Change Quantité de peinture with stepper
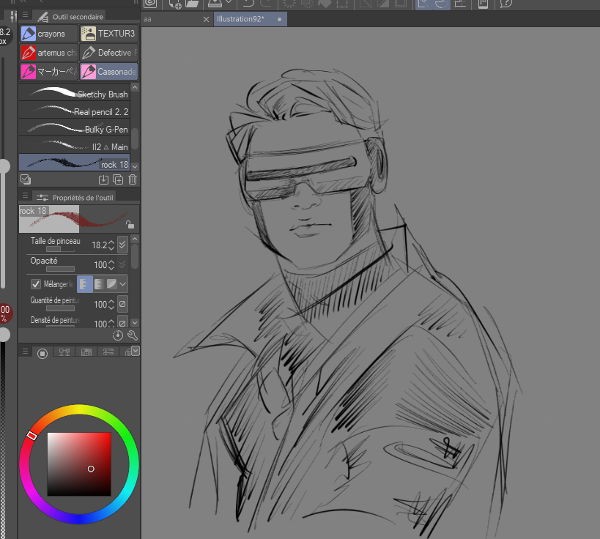 pyautogui.click(x=111, y=305)
